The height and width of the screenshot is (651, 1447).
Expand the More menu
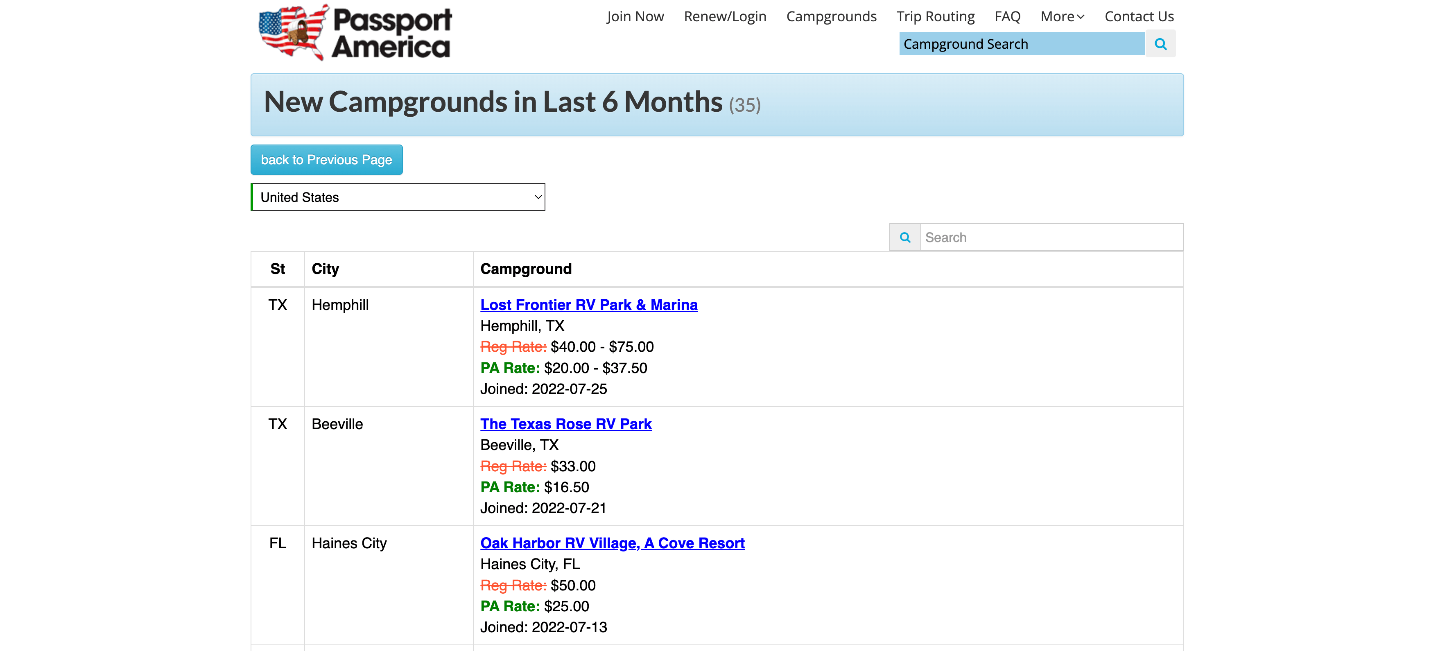pyautogui.click(x=1062, y=16)
